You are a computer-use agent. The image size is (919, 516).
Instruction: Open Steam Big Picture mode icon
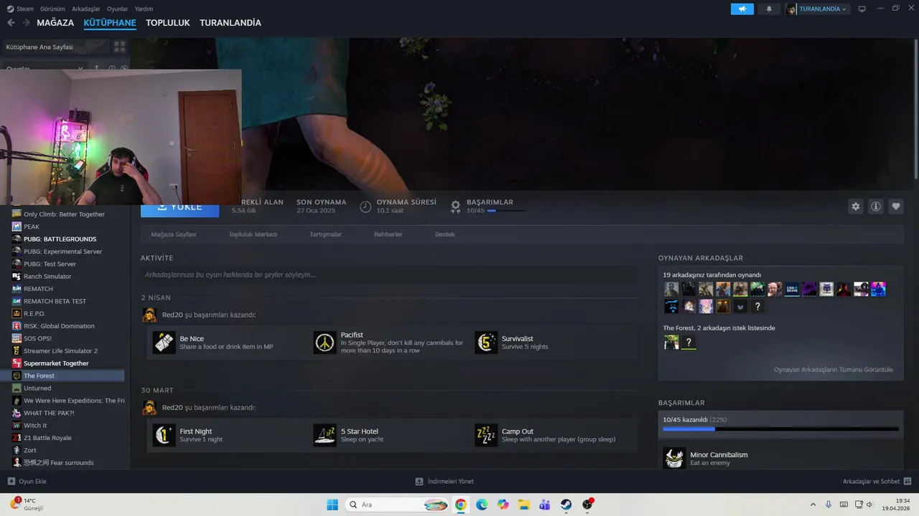pyautogui.click(x=862, y=9)
